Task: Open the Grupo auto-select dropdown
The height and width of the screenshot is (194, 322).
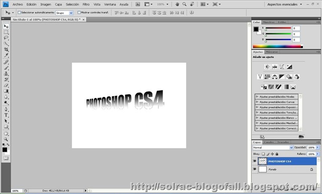Action: pos(64,13)
